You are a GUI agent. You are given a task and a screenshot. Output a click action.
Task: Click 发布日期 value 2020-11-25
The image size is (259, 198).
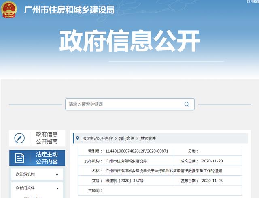click(x=212, y=181)
